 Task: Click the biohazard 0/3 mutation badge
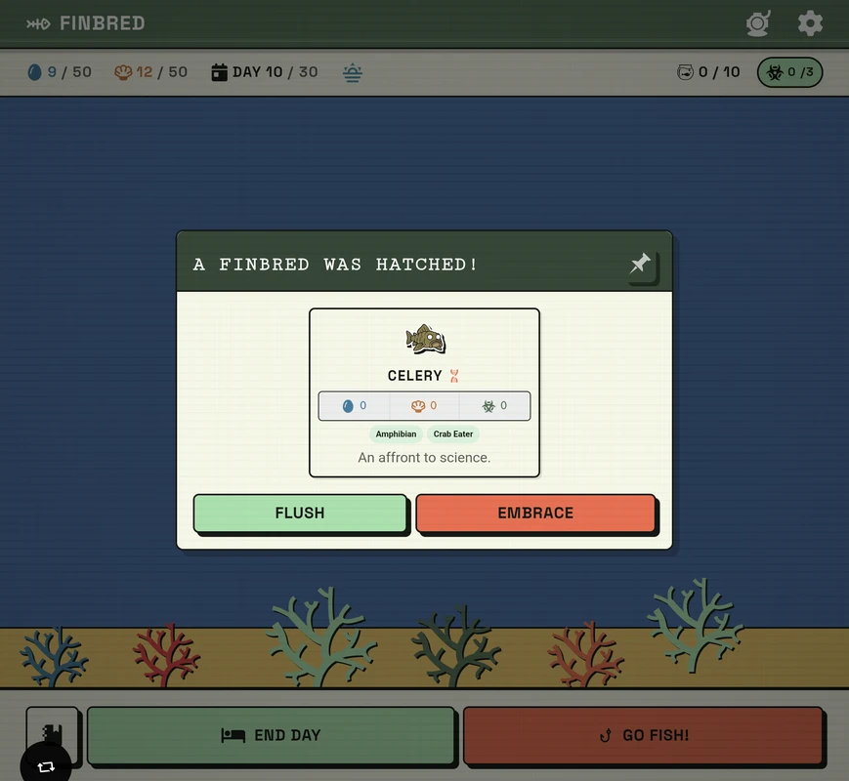pyautogui.click(x=788, y=71)
